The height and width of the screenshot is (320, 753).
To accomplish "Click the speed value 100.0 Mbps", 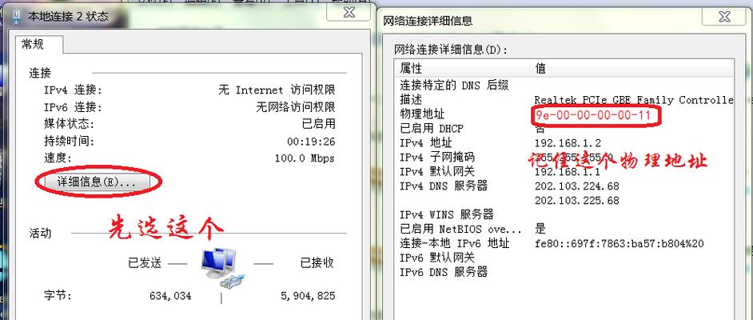I will click(305, 158).
